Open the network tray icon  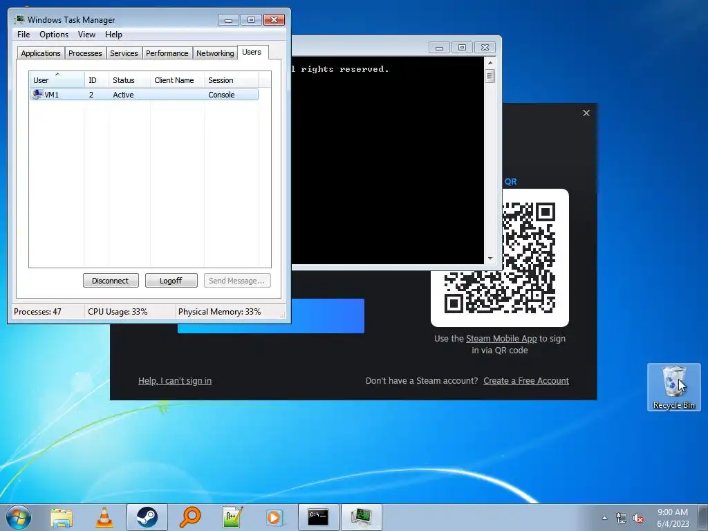pyautogui.click(x=622, y=518)
